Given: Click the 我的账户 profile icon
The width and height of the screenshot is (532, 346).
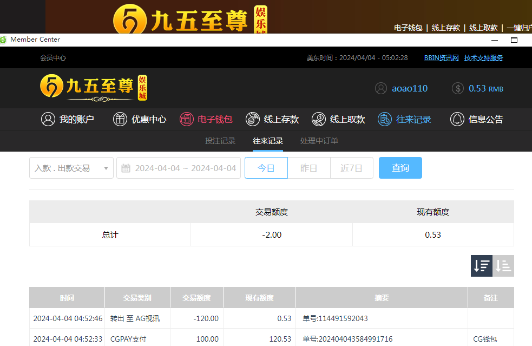Looking at the screenshot, I should [x=48, y=120].
